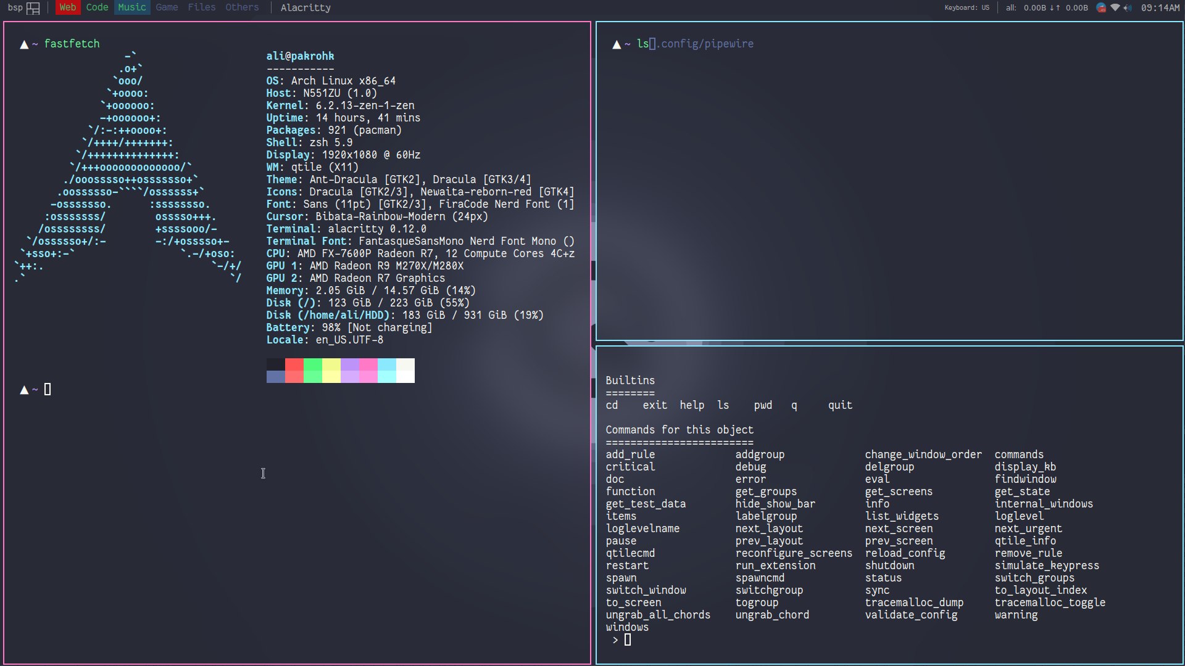
Task: Click the Alacritty window title in the bar
Action: click(x=305, y=7)
